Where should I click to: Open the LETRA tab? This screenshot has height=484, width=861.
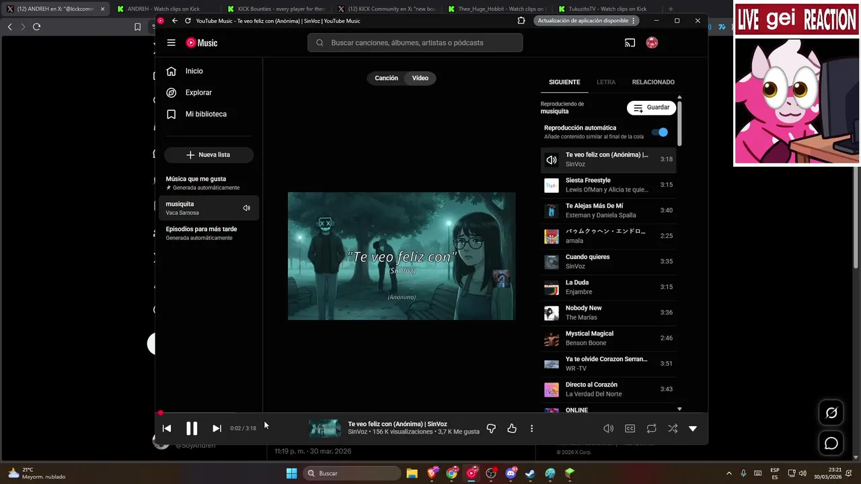point(606,82)
